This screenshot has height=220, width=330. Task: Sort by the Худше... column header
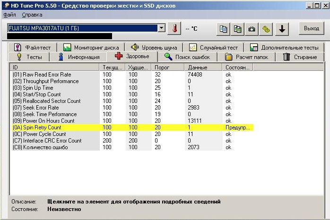pos(138,67)
